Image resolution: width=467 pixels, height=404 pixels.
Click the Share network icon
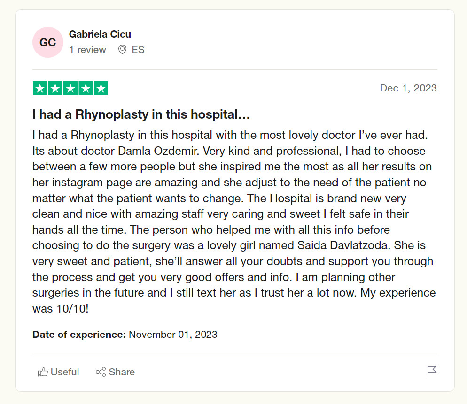click(x=101, y=372)
